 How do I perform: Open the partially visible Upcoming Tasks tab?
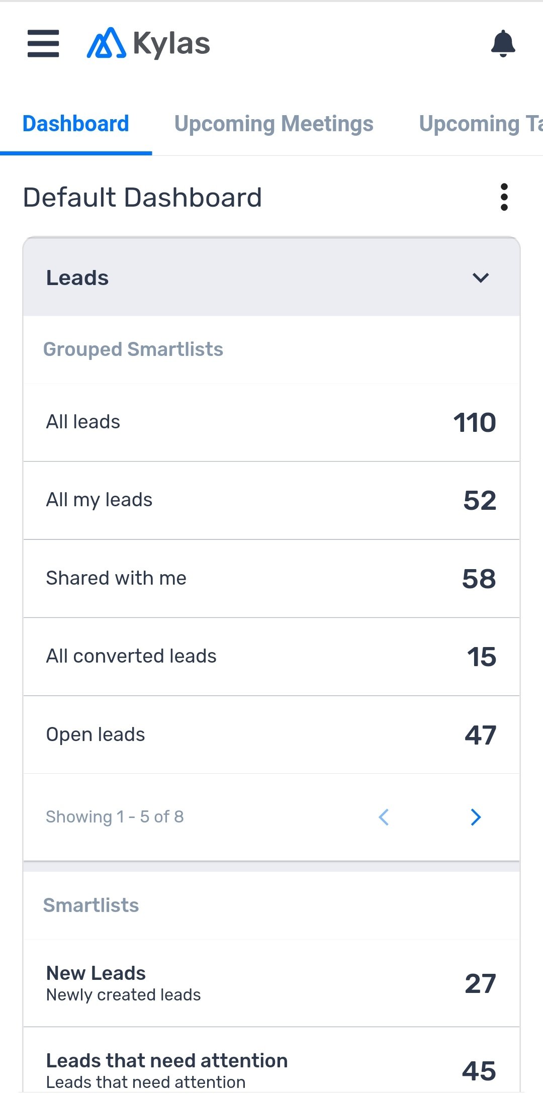coord(480,124)
